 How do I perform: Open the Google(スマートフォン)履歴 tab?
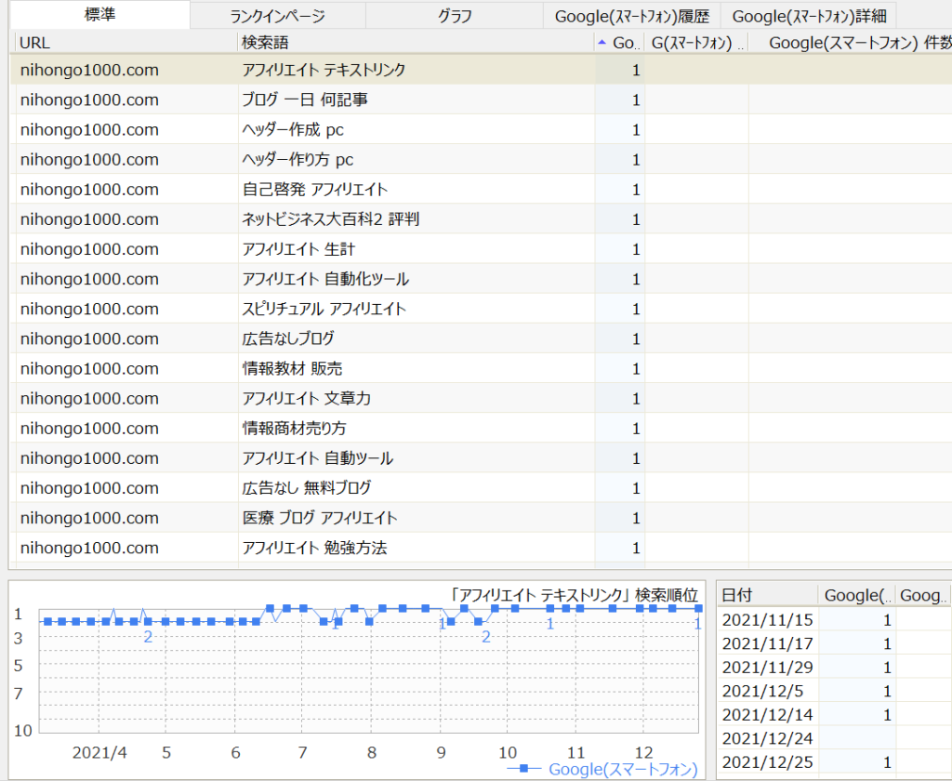[631, 16]
